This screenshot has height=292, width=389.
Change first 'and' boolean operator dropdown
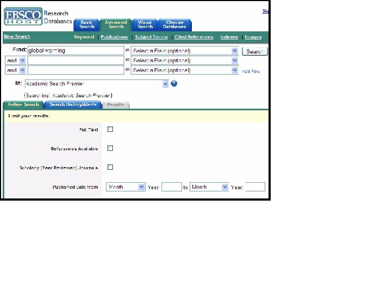pos(15,61)
